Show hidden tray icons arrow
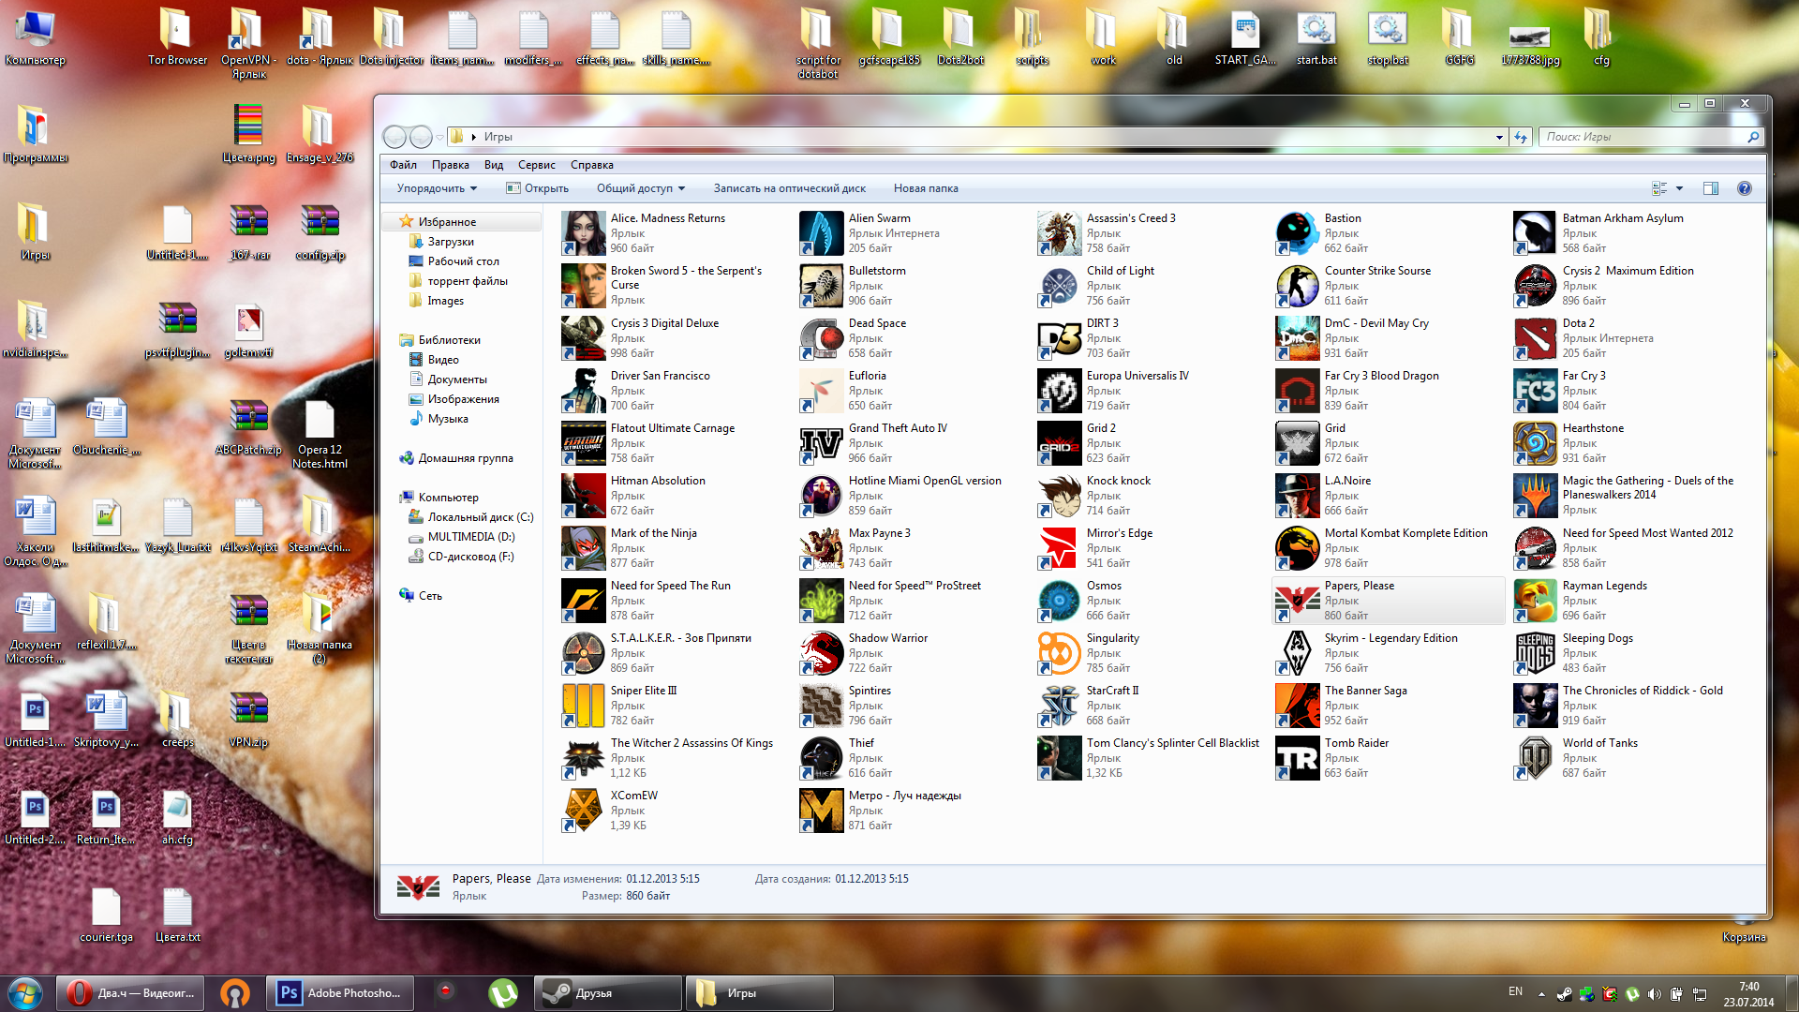Viewport: 1799px width, 1012px height. click(x=1541, y=993)
